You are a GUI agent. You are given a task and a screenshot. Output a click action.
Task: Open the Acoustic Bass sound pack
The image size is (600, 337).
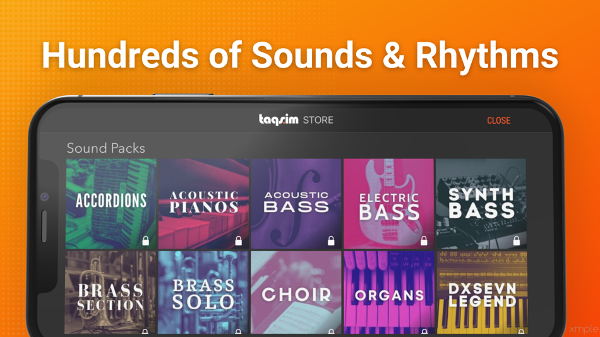coord(296,203)
